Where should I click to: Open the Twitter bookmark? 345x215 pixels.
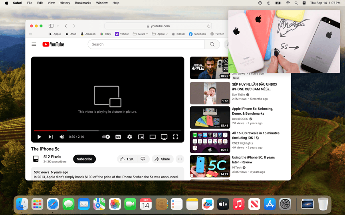click(217, 34)
